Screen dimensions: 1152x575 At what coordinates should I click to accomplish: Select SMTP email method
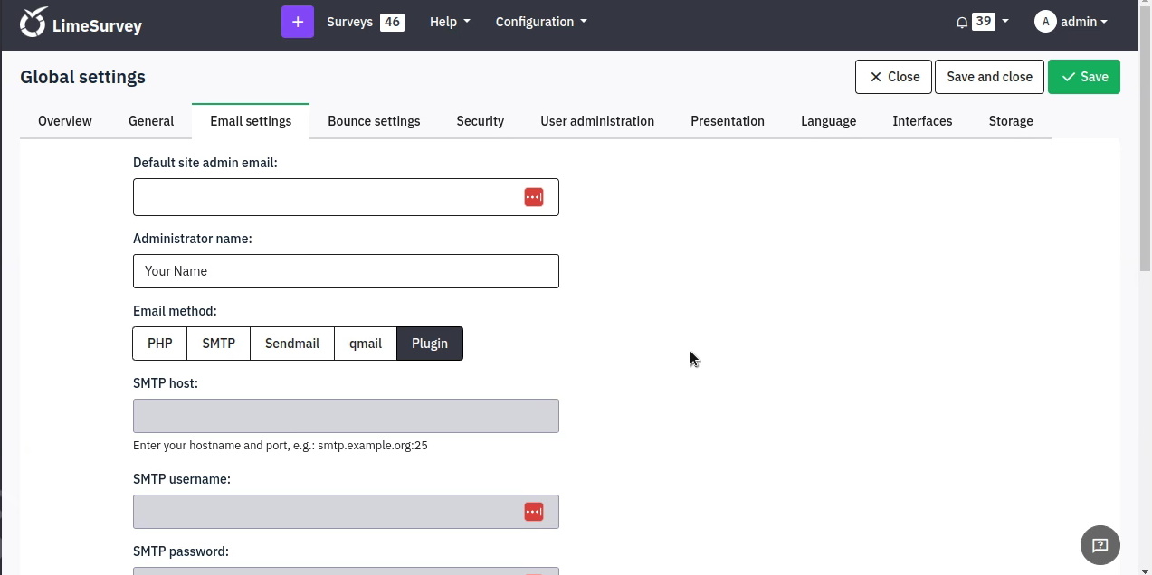(x=219, y=344)
